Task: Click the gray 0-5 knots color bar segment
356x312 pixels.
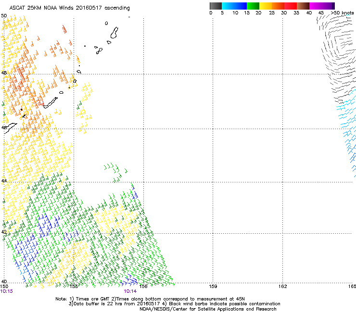Action: pyautogui.click(x=216, y=6)
